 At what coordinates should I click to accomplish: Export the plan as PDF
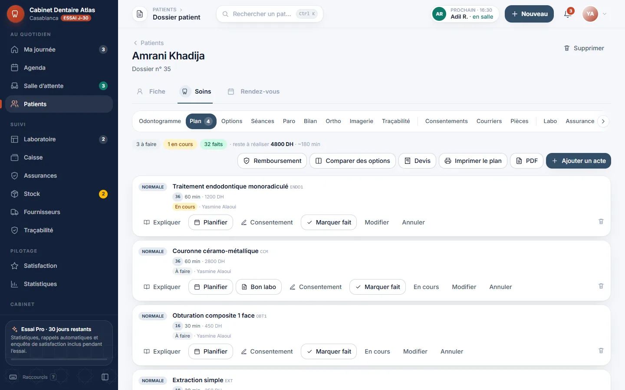[x=526, y=161]
